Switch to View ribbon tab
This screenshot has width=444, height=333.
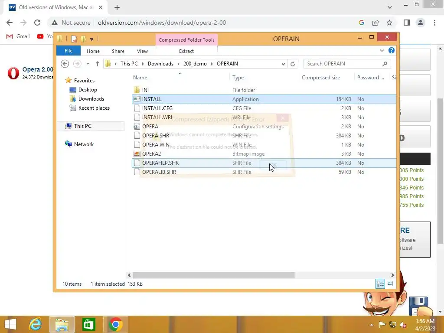142,51
